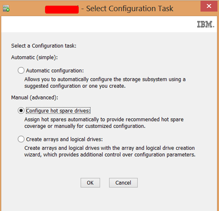Click the white header banner beside the IBM logo
The width and height of the screenshot is (219, 211).
(99, 24)
